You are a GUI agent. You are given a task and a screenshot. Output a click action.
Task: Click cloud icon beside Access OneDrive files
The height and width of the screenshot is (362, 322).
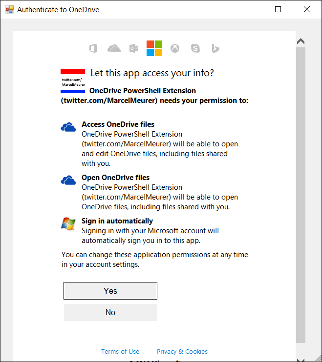[68, 127]
